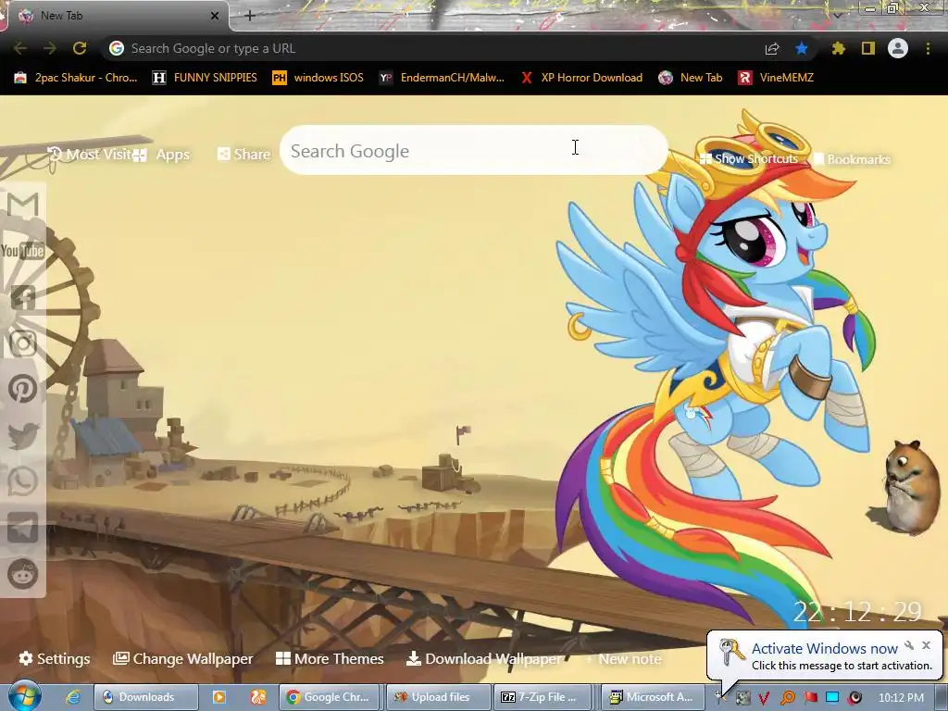Open the EndermanCH/Malw... bookmark
The height and width of the screenshot is (711, 948).
442,78
